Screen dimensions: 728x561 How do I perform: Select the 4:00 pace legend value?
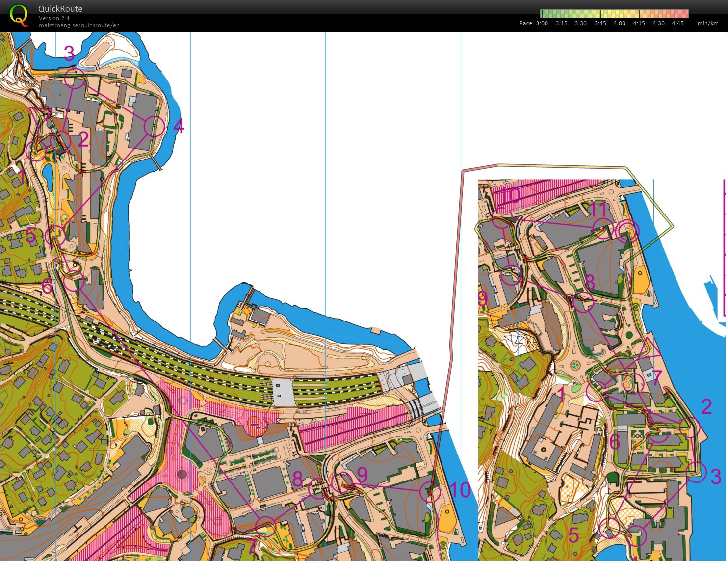tap(619, 23)
